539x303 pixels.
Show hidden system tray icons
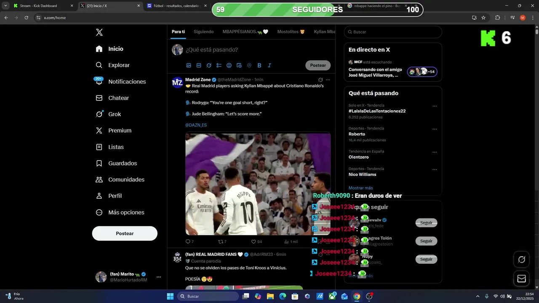click(478, 296)
